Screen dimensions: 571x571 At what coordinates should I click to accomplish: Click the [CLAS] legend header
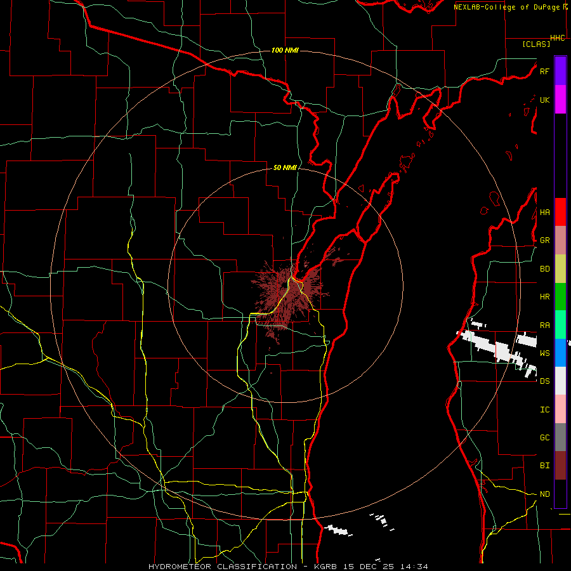tap(536, 44)
